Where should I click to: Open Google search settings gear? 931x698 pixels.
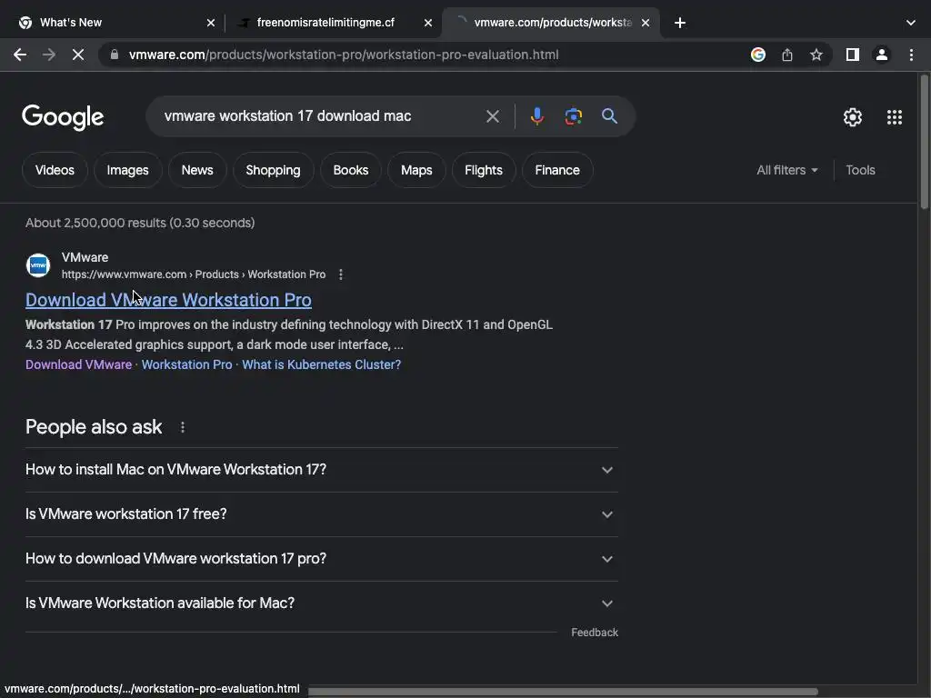(x=852, y=117)
